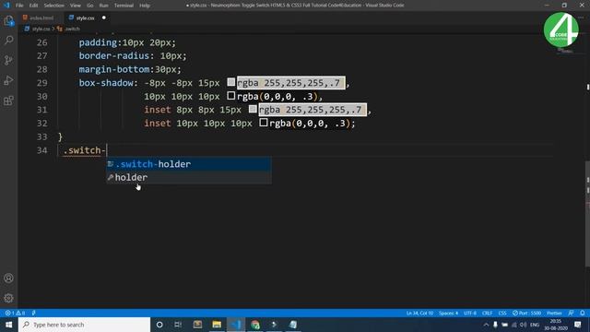Open color picker for line 30 rgba swatch
Screen dimensions: 590x332
[231, 96]
